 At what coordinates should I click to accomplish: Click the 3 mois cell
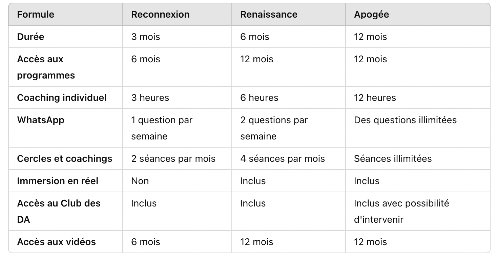click(x=146, y=37)
